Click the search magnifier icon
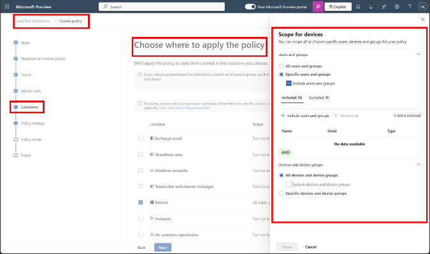This screenshot has width=430, height=254. [105, 6]
